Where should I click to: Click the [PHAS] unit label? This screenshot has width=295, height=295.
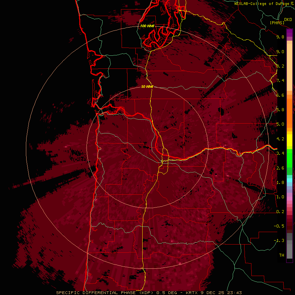pyautogui.click(x=277, y=23)
